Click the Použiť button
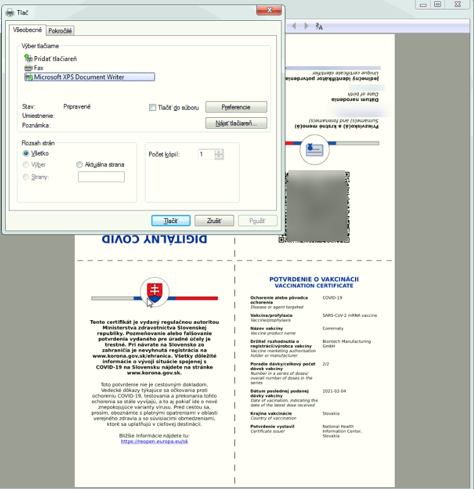 (257, 221)
